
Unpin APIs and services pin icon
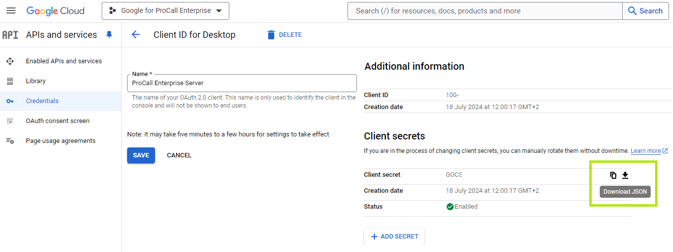pyautogui.click(x=109, y=34)
